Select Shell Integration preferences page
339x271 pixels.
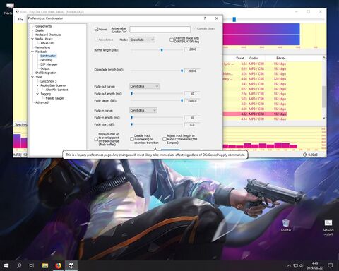coord(46,73)
